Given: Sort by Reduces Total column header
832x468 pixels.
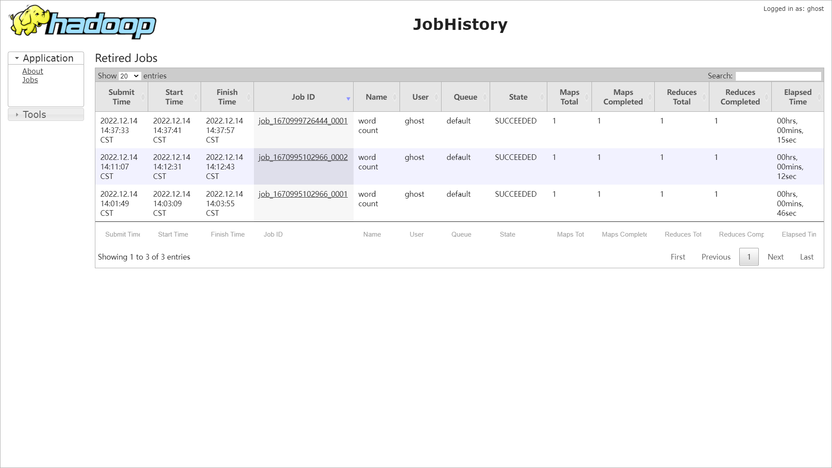Looking at the screenshot, I should click(681, 97).
